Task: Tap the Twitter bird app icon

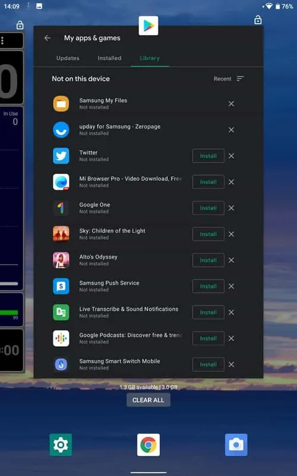Action: pos(61,156)
